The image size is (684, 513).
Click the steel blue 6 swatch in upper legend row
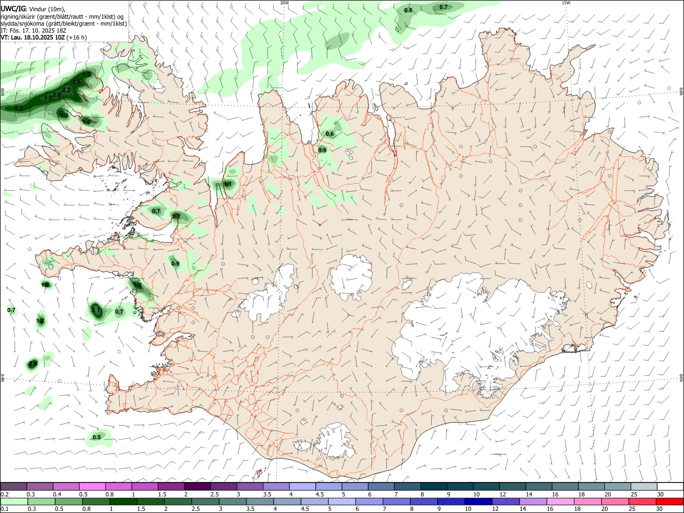381,486
